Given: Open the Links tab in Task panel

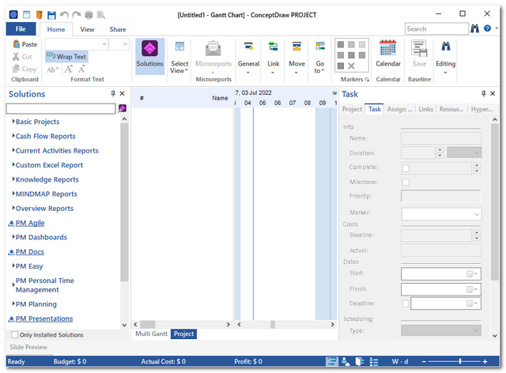Looking at the screenshot, I should coord(425,109).
